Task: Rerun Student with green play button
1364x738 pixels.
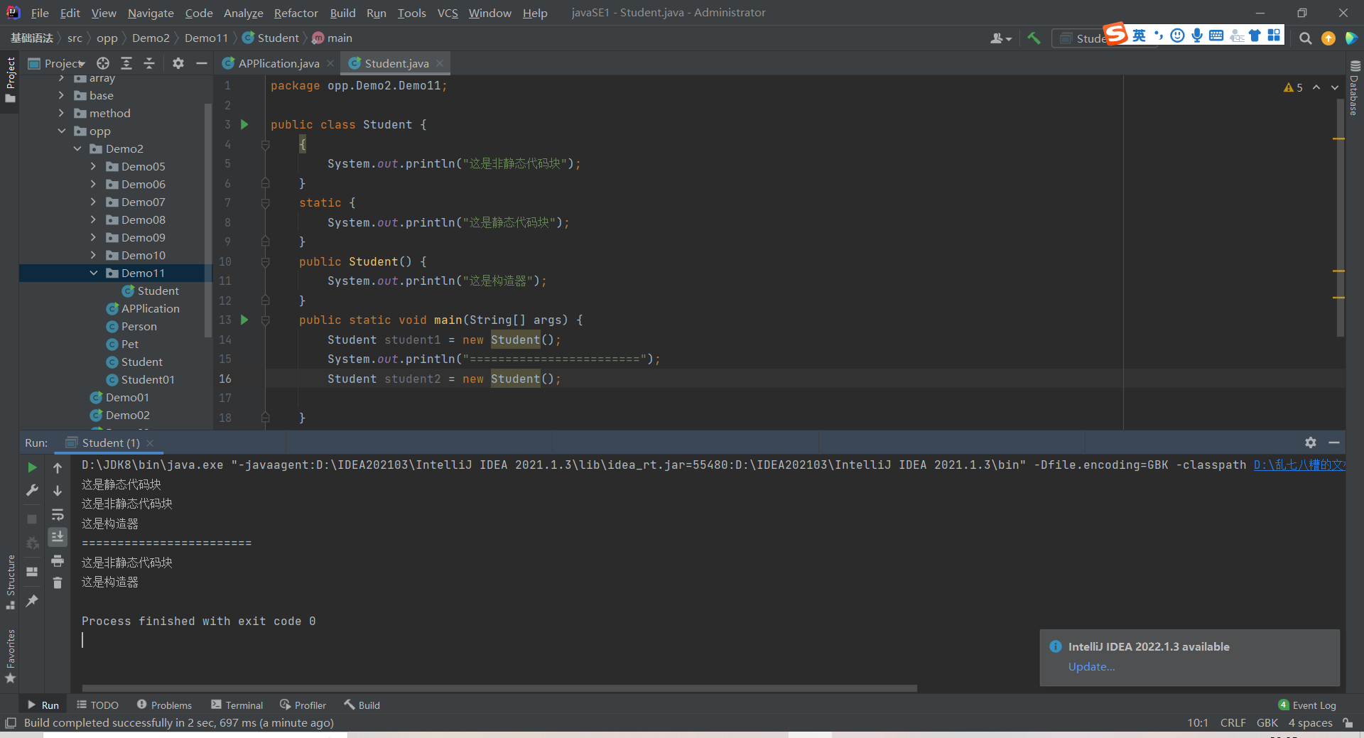Action: coord(32,467)
